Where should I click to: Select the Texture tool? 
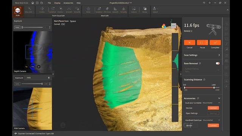[134, 10]
